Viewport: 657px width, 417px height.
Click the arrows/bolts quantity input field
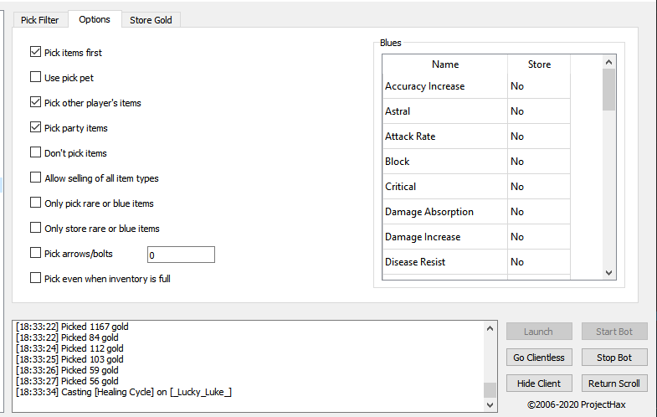point(181,255)
